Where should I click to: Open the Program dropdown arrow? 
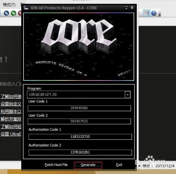pos(128,95)
